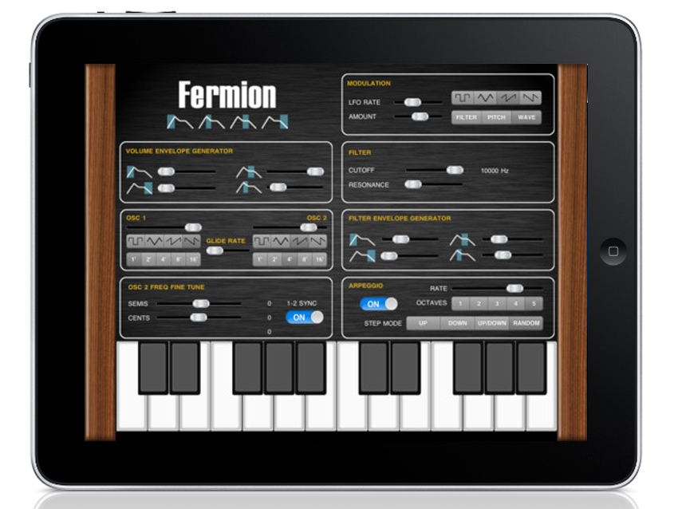The width and height of the screenshot is (678, 509).
Task: Choose DOWN arpeggio step mode
Action: pyautogui.click(x=457, y=323)
